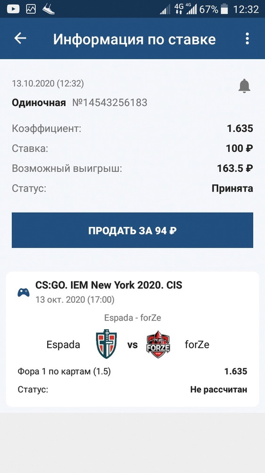
Task: Tap the forZe team logo
Action: [x=158, y=344]
